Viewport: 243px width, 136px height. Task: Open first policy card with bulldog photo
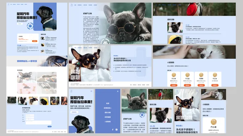(27, 77)
